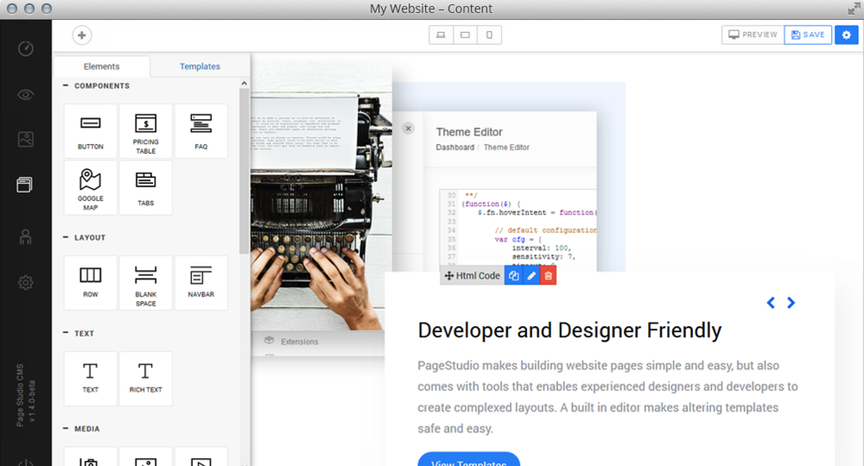This screenshot has width=864, height=466.
Task: Click the View Templates button
Action: click(469, 459)
